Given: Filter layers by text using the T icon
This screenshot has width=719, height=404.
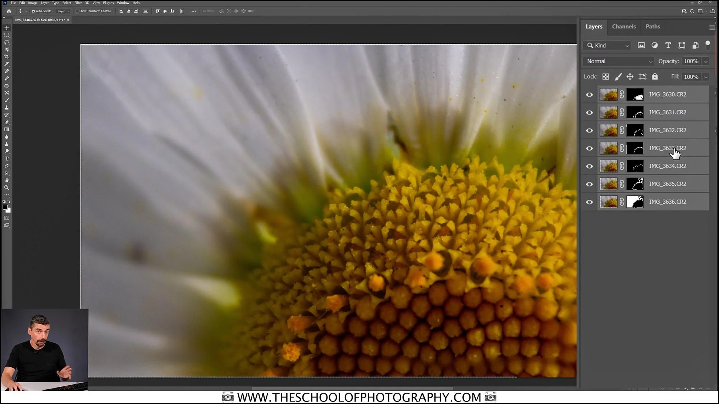Looking at the screenshot, I should 668,45.
